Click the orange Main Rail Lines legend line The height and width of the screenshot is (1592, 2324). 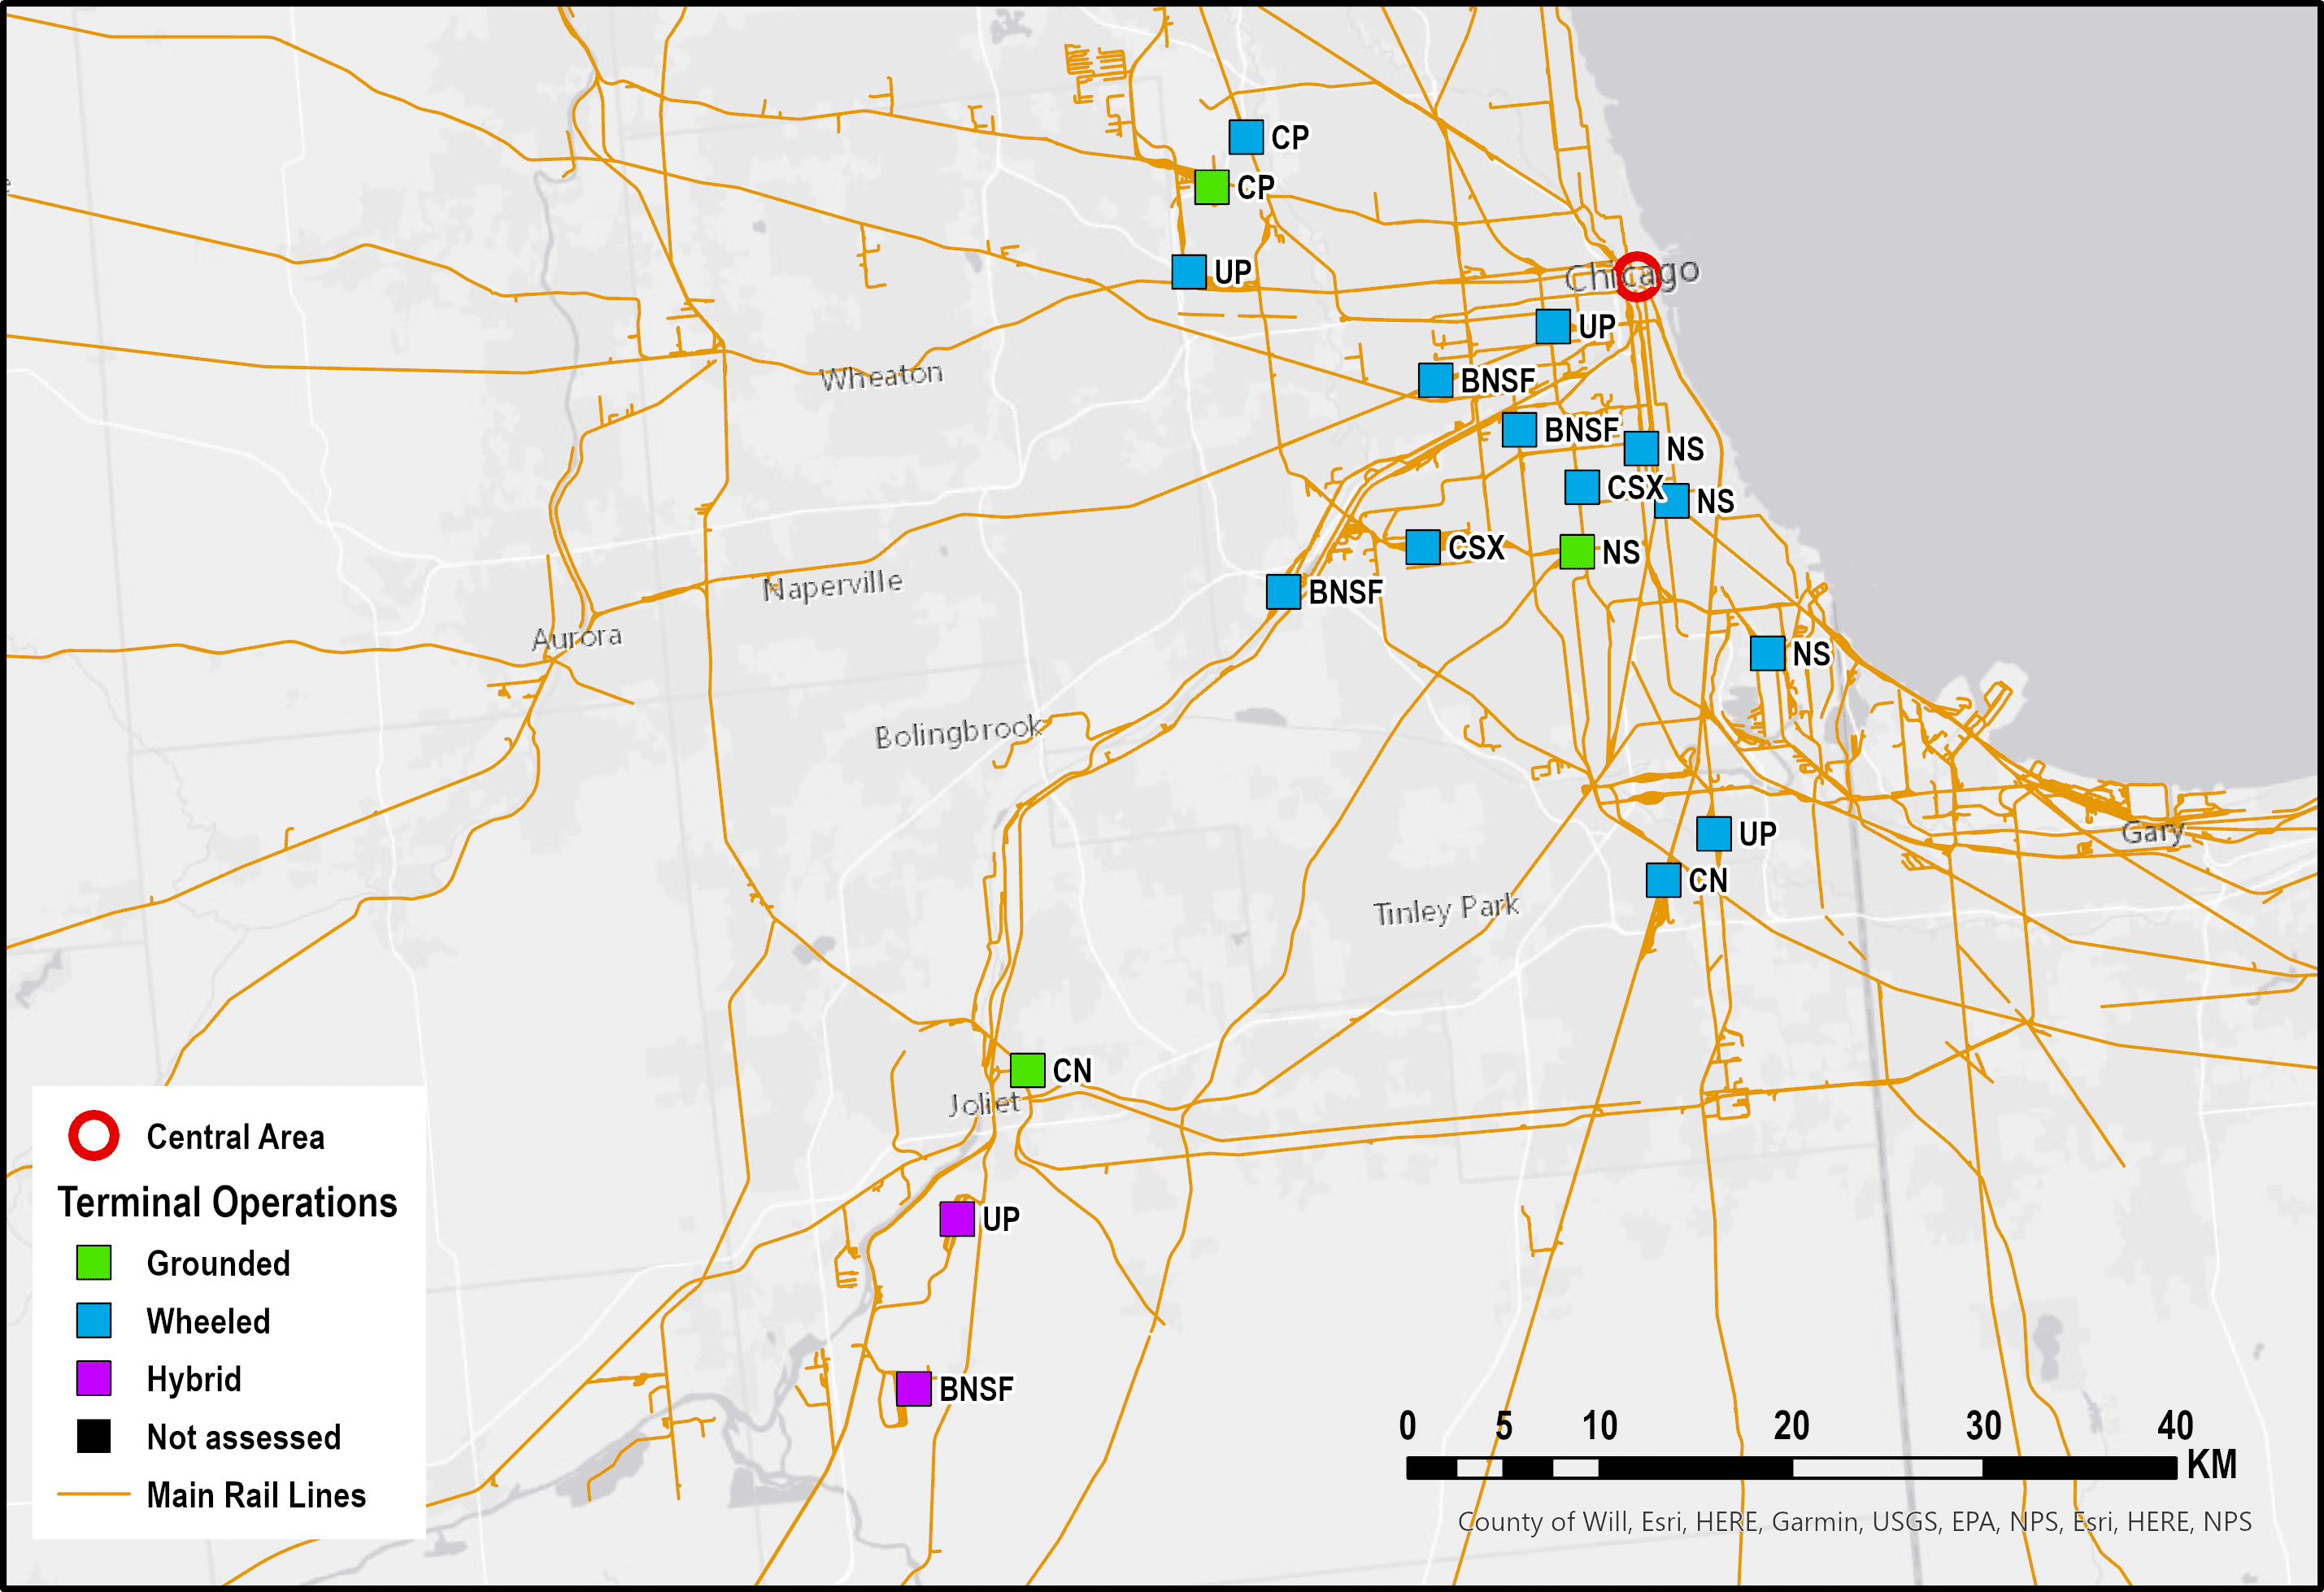(94, 1494)
